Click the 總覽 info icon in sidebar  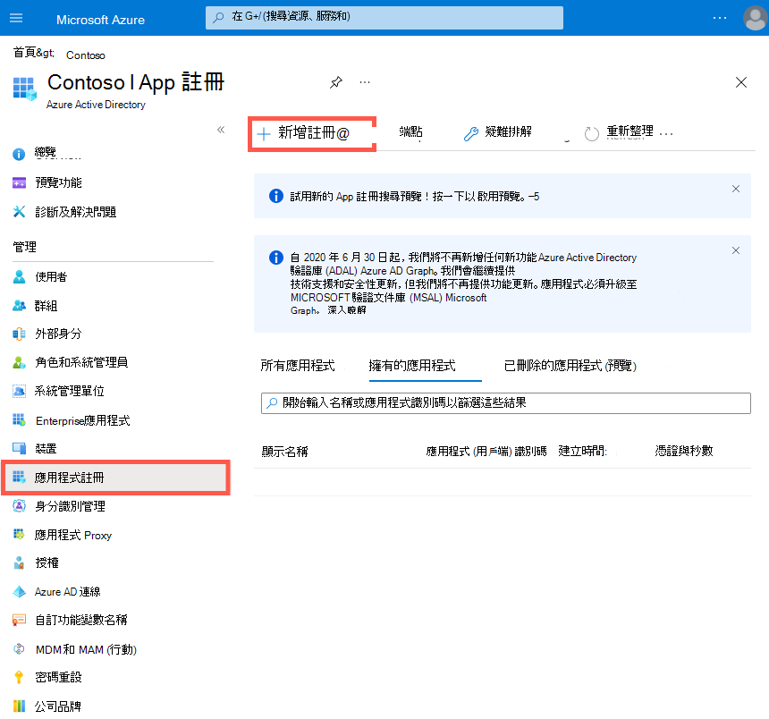[19, 154]
